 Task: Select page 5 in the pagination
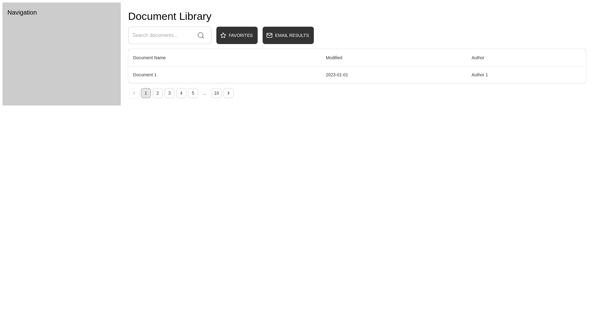(193, 93)
